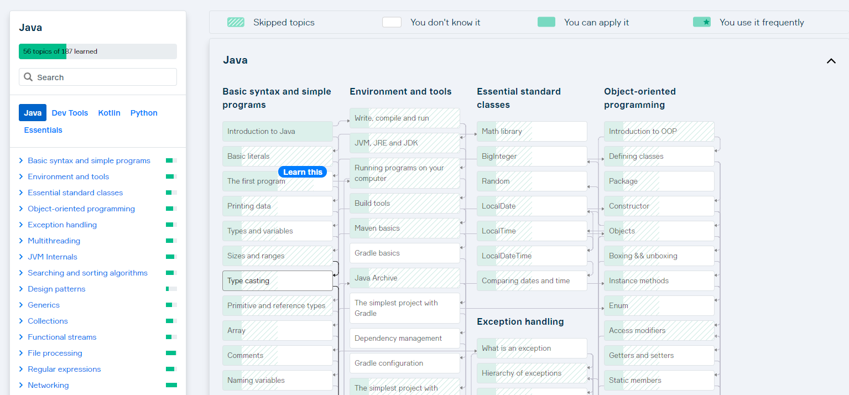The image size is (849, 395).
Task: Open the 'Type casting' topic
Action: [277, 280]
